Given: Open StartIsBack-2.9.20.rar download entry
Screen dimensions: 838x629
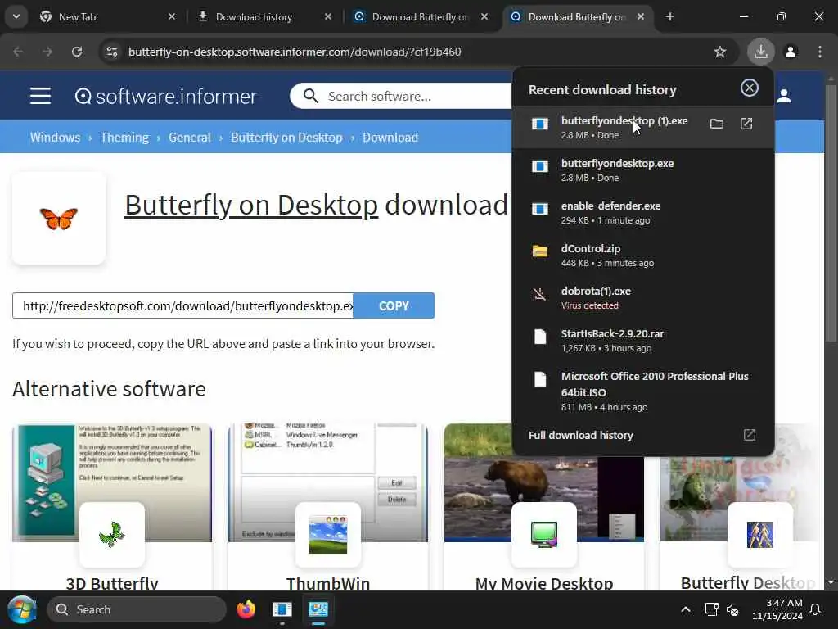Looking at the screenshot, I should click(x=643, y=340).
